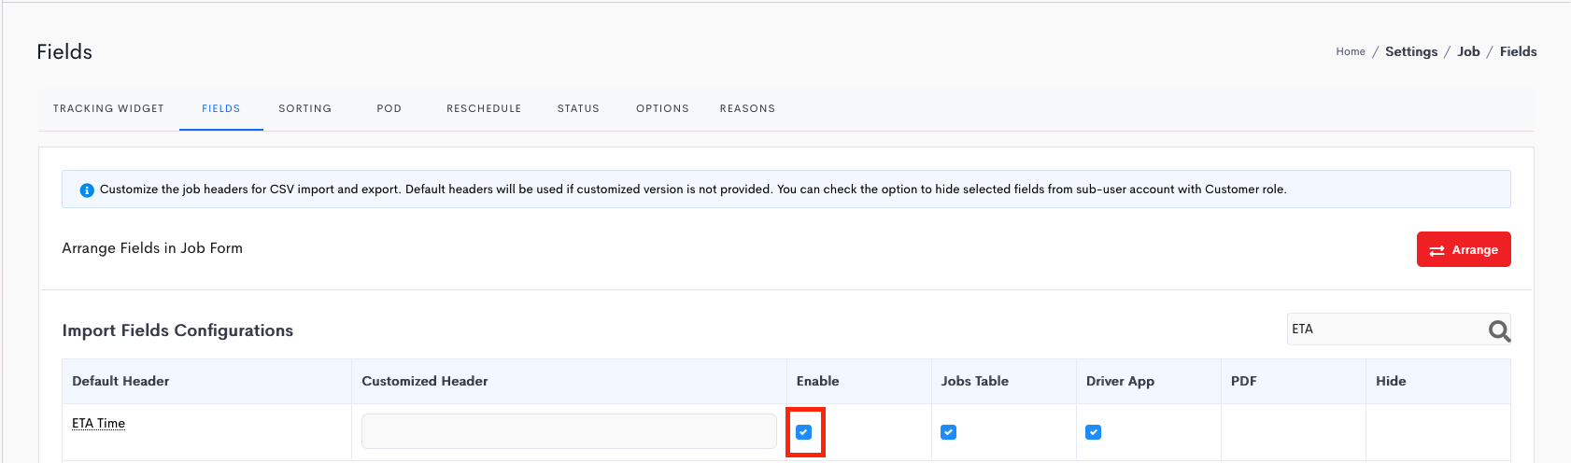Image resolution: width=1571 pixels, height=463 pixels.
Task: Go to the Reschedule tab
Action: pos(484,108)
